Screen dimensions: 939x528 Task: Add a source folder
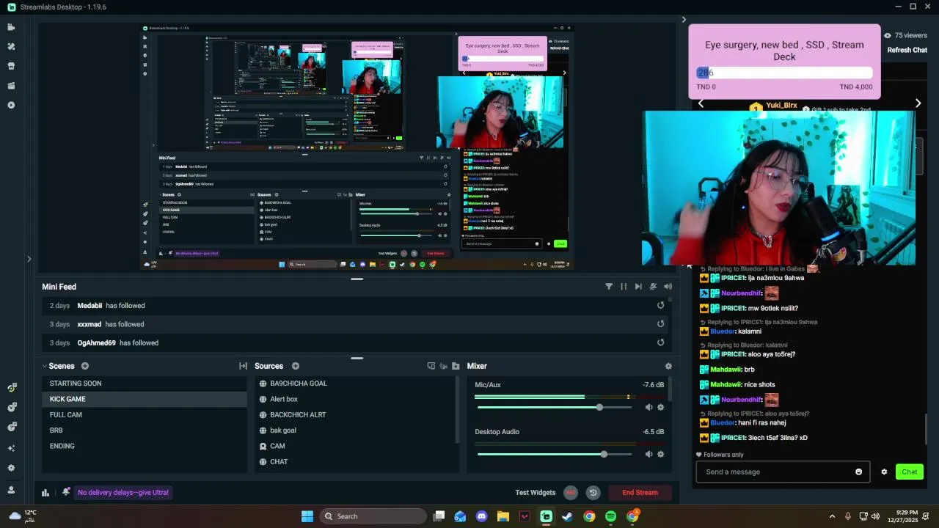tap(456, 366)
